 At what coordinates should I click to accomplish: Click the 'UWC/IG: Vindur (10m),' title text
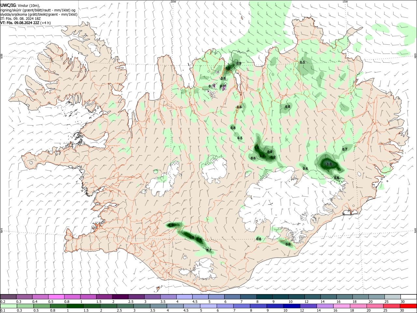(x=20, y=6)
